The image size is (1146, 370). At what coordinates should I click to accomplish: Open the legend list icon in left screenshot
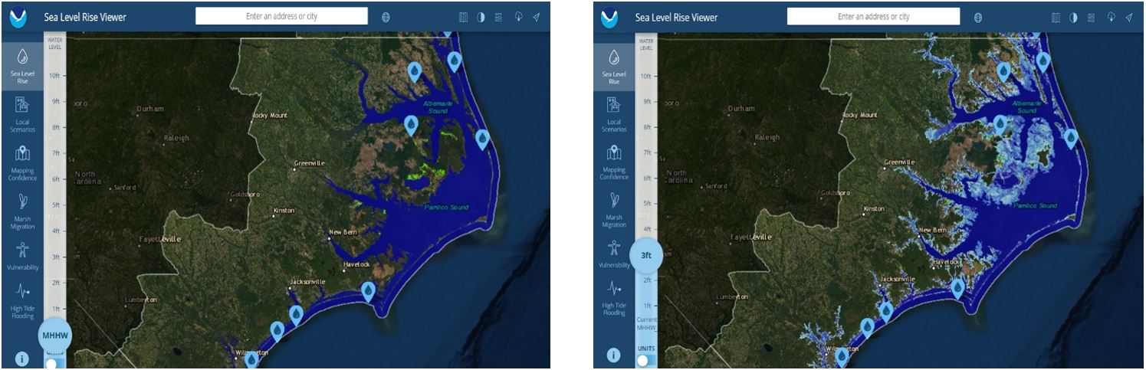click(498, 17)
